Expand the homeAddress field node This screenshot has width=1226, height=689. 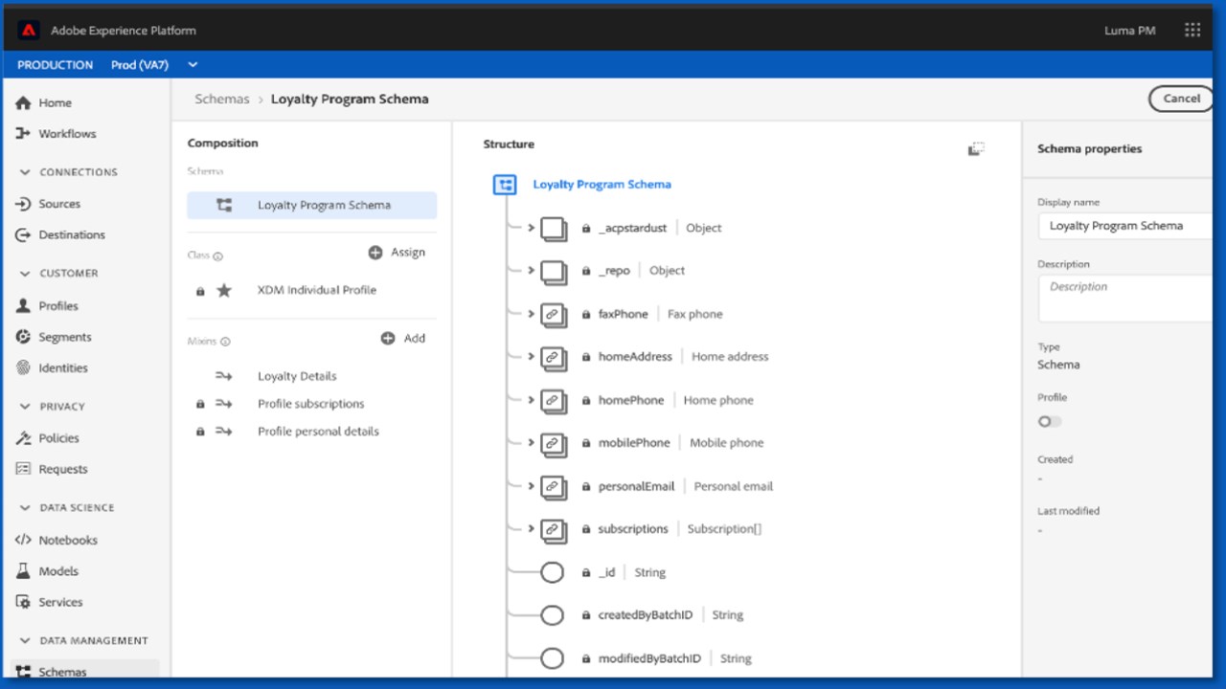[531, 357]
